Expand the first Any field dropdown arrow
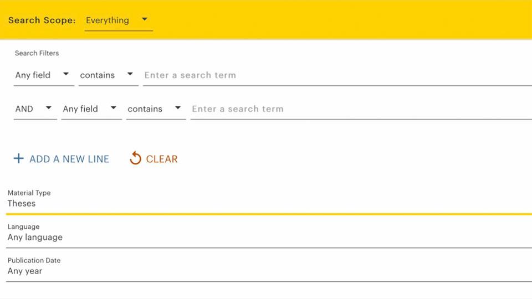This screenshot has height=299, width=532. (x=66, y=74)
